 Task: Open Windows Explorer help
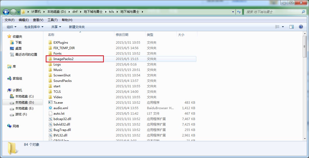point(301,27)
